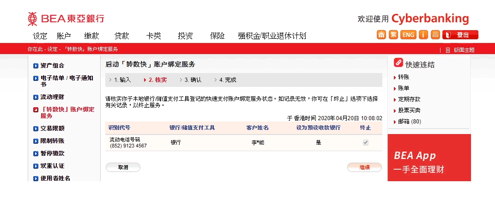495x208 pixels.
Task: Open the 账户 menu
Action: 64,36
